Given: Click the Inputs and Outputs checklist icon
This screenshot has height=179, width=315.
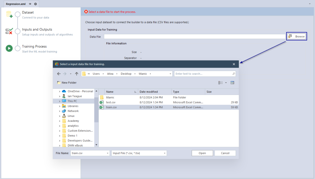Looking at the screenshot, I should (9, 31).
